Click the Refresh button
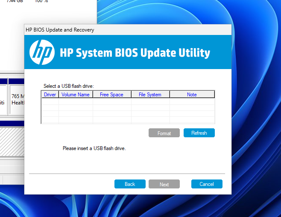Screen dimensions: 281x217 pos(199,133)
